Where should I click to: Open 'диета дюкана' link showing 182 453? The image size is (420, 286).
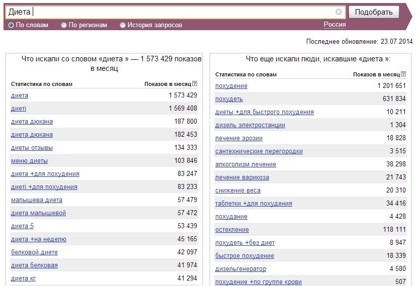(32, 135)
